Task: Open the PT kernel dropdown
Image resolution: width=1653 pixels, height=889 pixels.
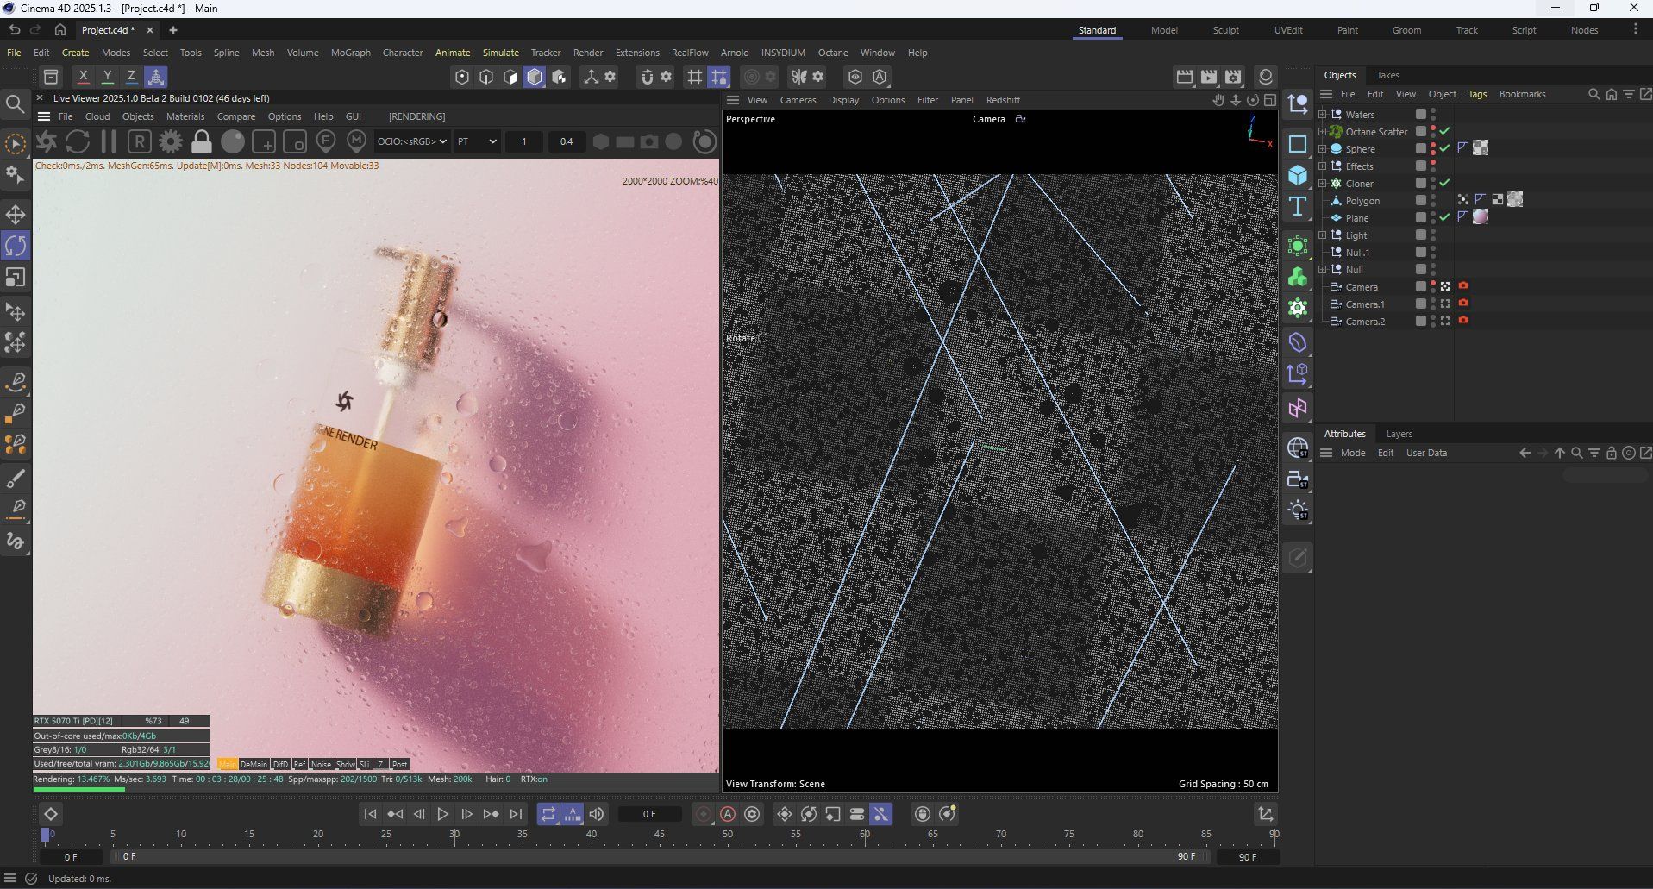Action: [477, 141]
